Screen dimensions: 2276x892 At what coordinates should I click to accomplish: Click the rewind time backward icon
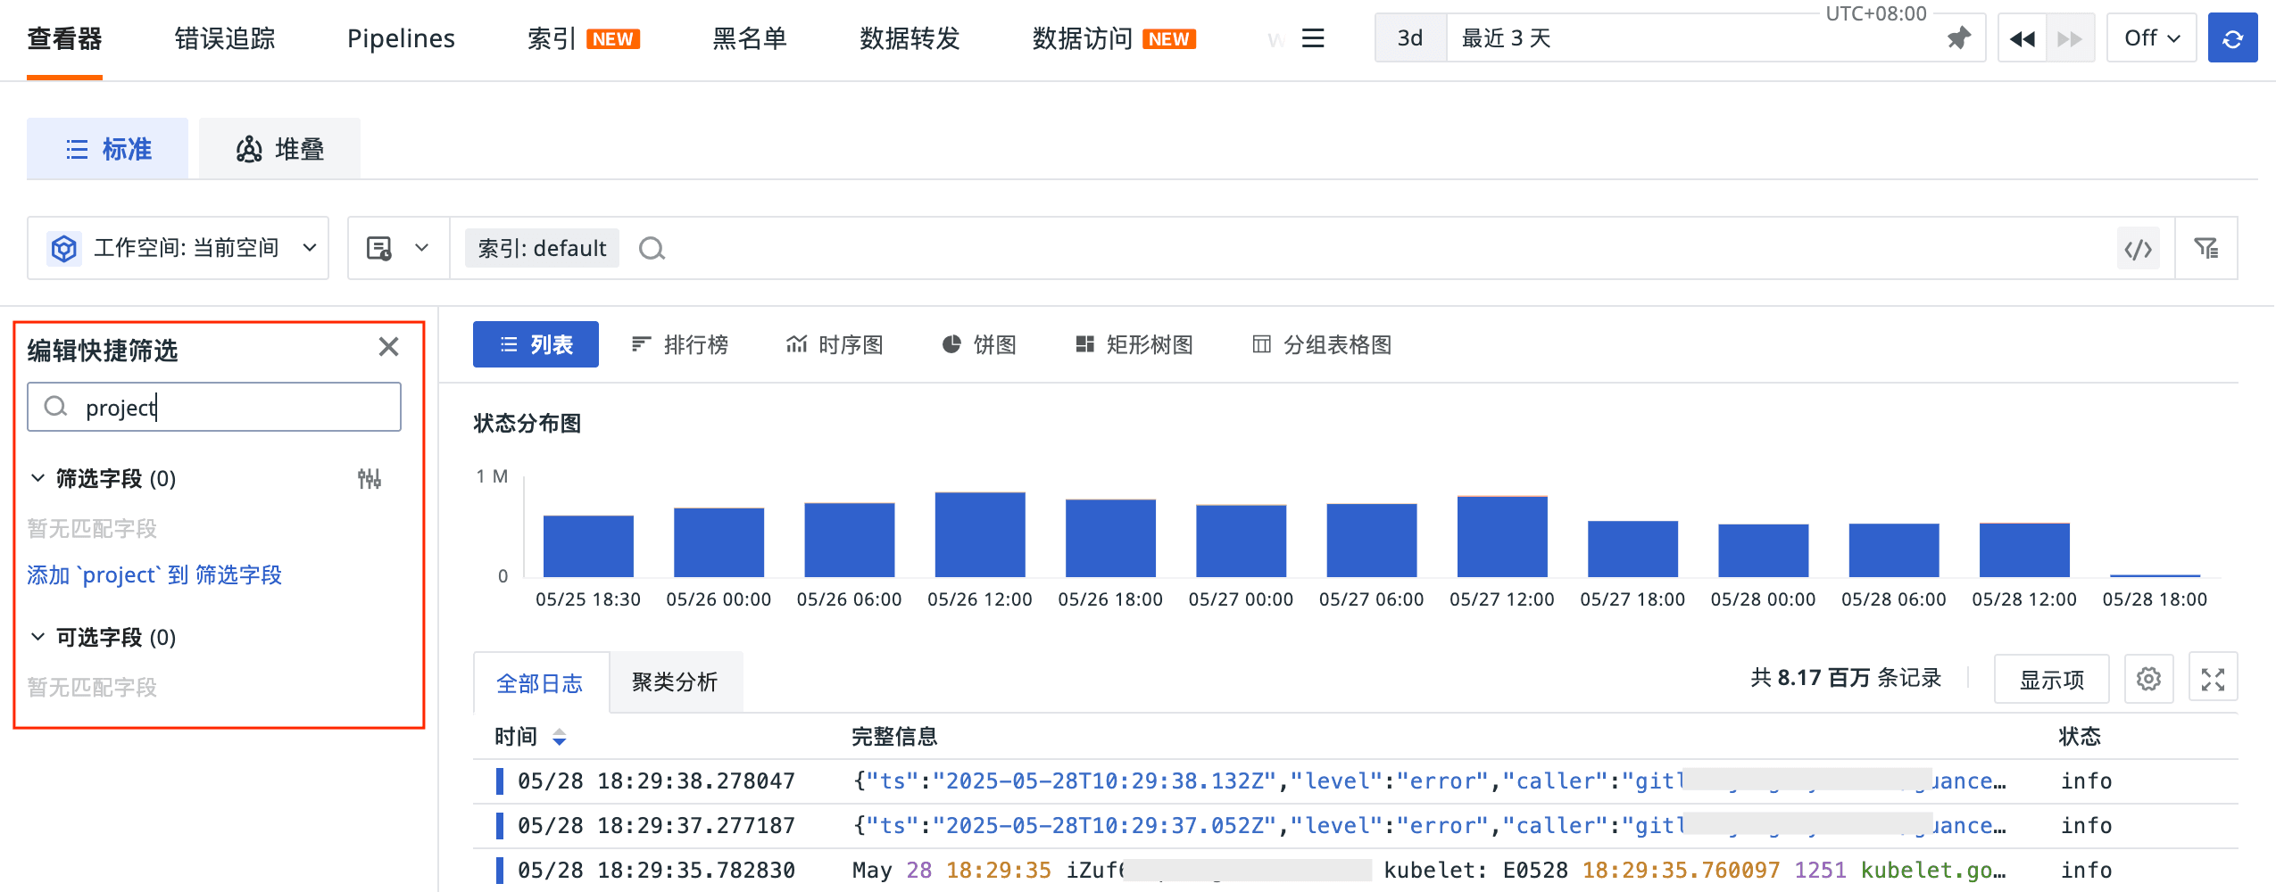(2022, 38)
